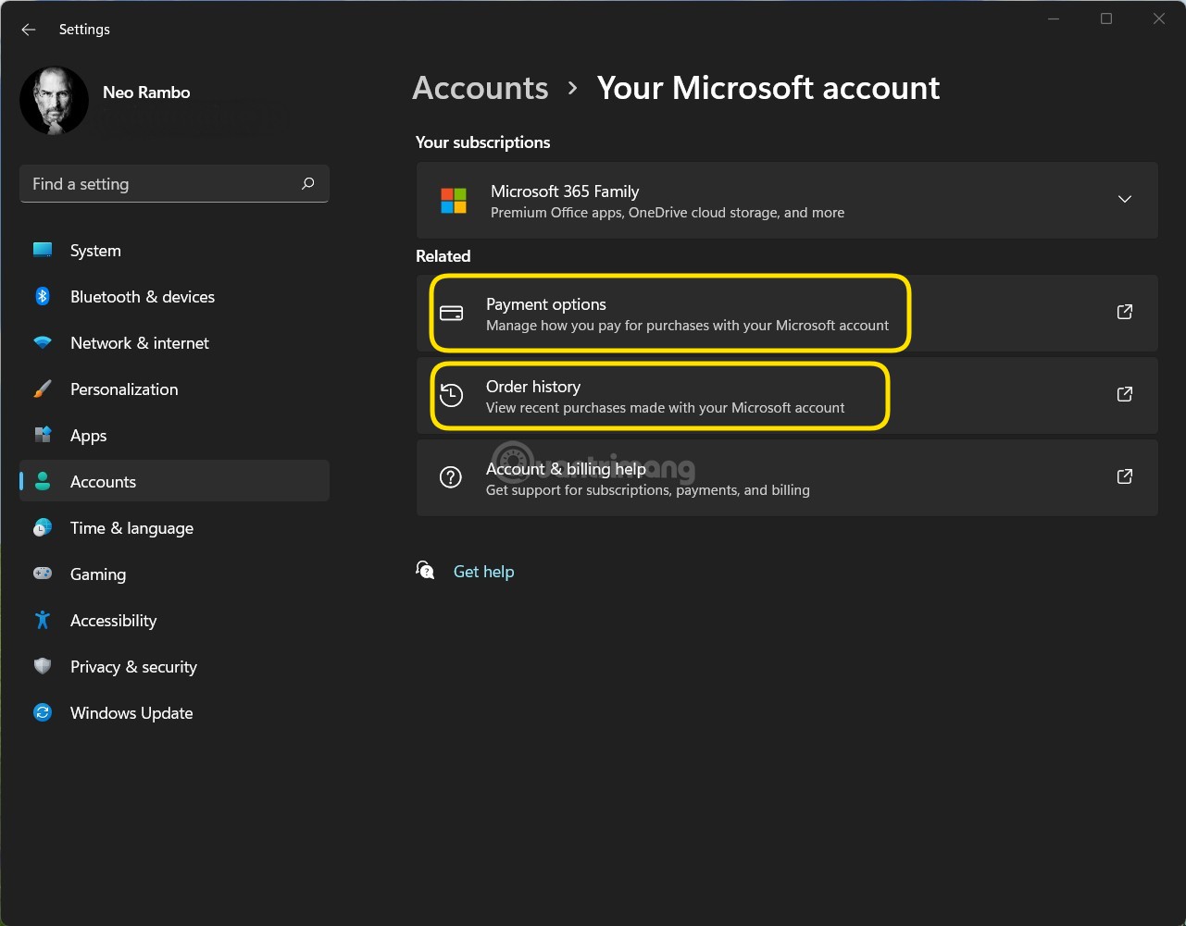Click the search magnifier icon

coord(307,184)
